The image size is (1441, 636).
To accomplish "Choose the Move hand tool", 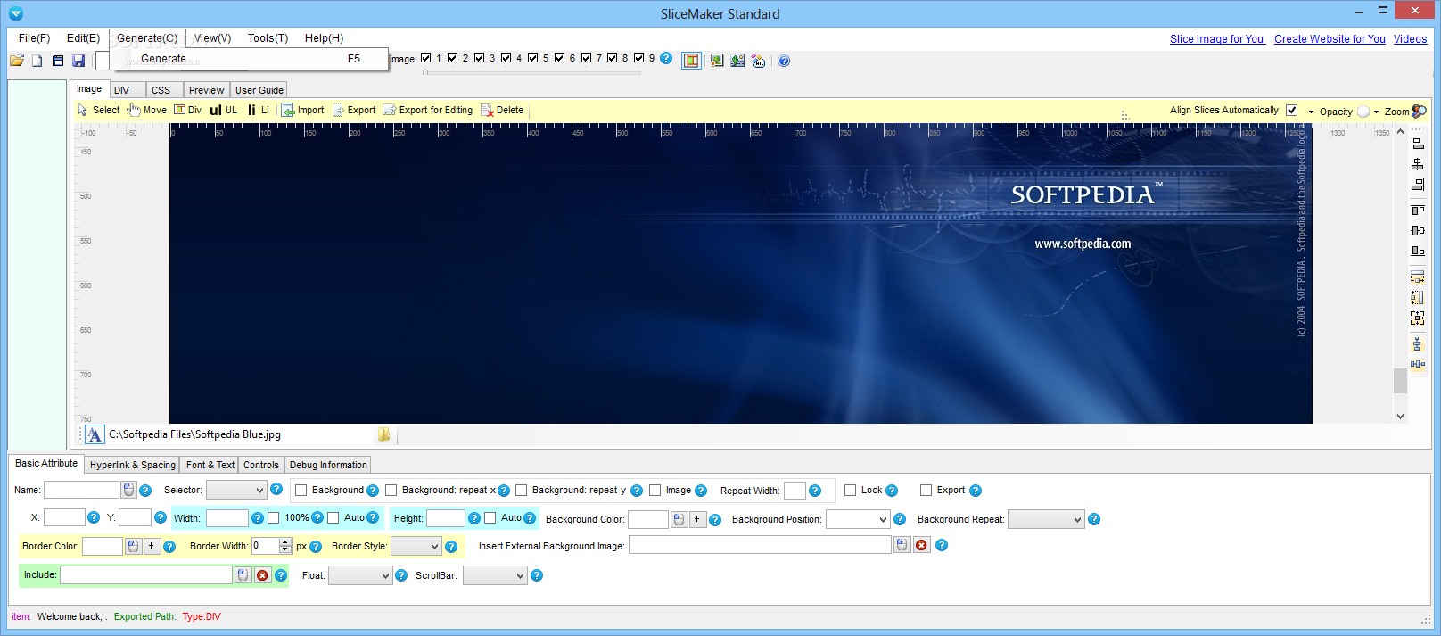I will click(x=147, y=110).
